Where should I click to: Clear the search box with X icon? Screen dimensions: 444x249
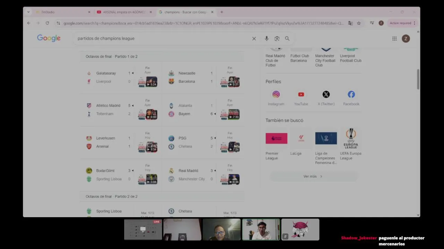pos(254,38)
